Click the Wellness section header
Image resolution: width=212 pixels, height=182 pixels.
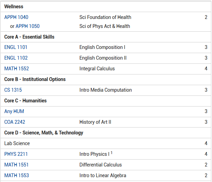(14, 7)
